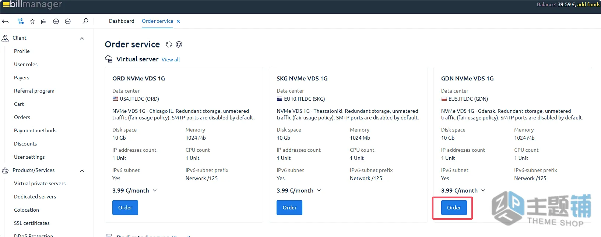
Task: Collapse all menu items with minus icon
Action: [68, 21]
